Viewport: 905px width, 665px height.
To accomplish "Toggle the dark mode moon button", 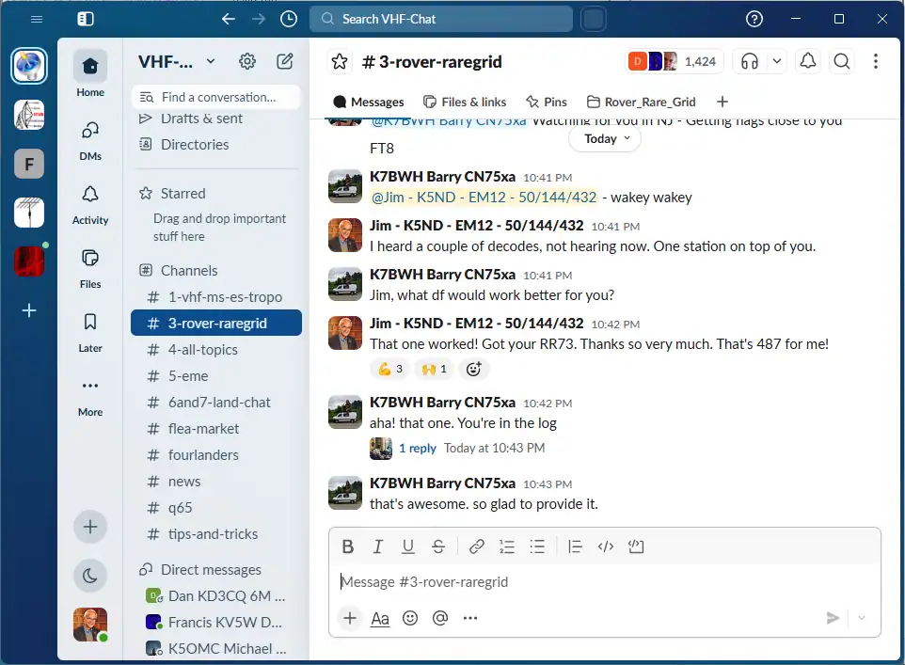I will pos(90,576).
